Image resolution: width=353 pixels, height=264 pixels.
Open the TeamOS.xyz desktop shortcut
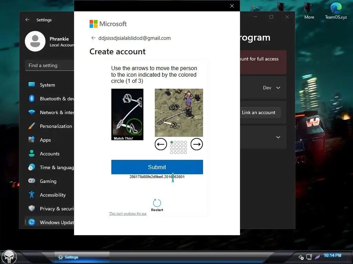pos(336,11)
